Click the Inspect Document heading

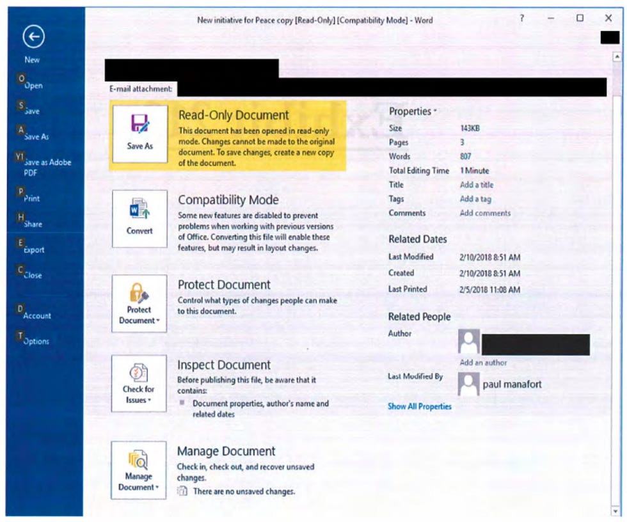224,365
